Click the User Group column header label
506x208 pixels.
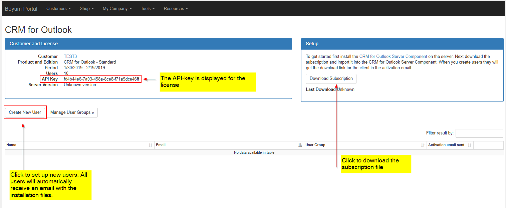tap(315, 145)
